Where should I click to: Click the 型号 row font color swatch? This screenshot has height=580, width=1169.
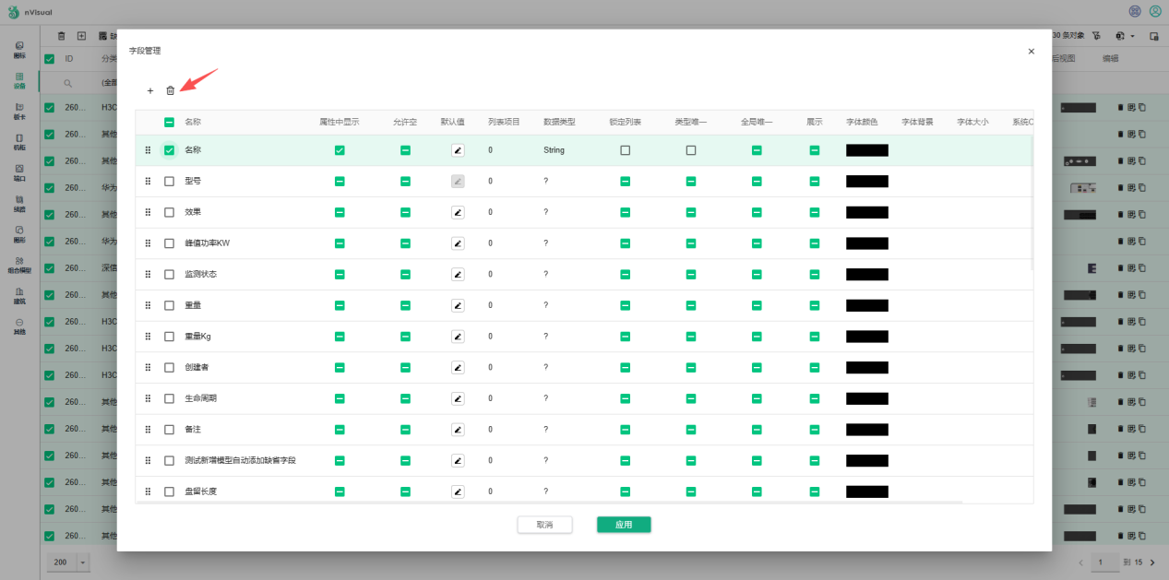(x=867, y=182)
